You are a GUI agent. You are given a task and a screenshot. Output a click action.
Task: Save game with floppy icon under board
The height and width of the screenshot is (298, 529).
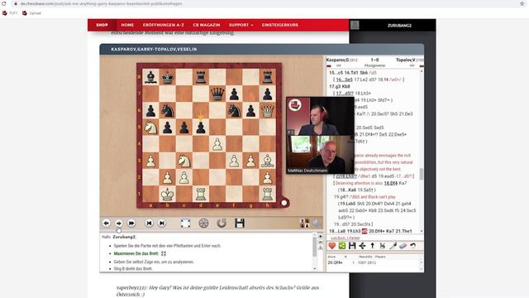240,223
